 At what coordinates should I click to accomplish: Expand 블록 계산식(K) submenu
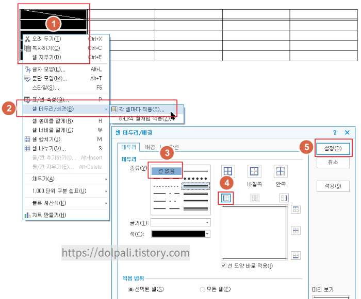(x=66, y=203)
